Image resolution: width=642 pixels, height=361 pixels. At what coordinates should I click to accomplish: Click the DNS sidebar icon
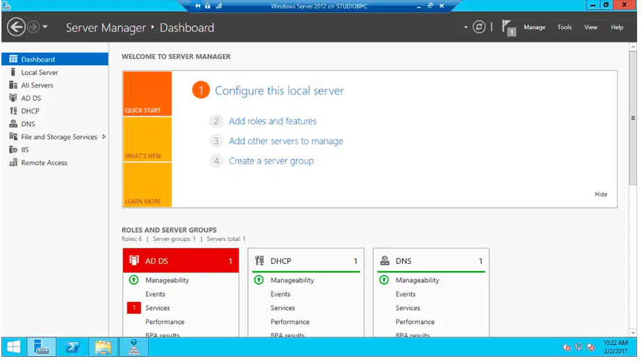click(x=13, y=124)
